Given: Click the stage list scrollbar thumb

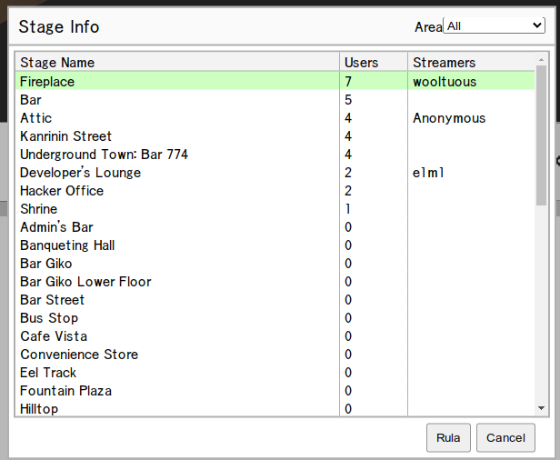Looking at the screenshot, I should [x=542, y=136].
